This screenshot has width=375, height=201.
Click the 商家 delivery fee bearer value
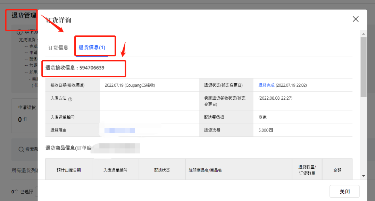click(x=262, y=117)
